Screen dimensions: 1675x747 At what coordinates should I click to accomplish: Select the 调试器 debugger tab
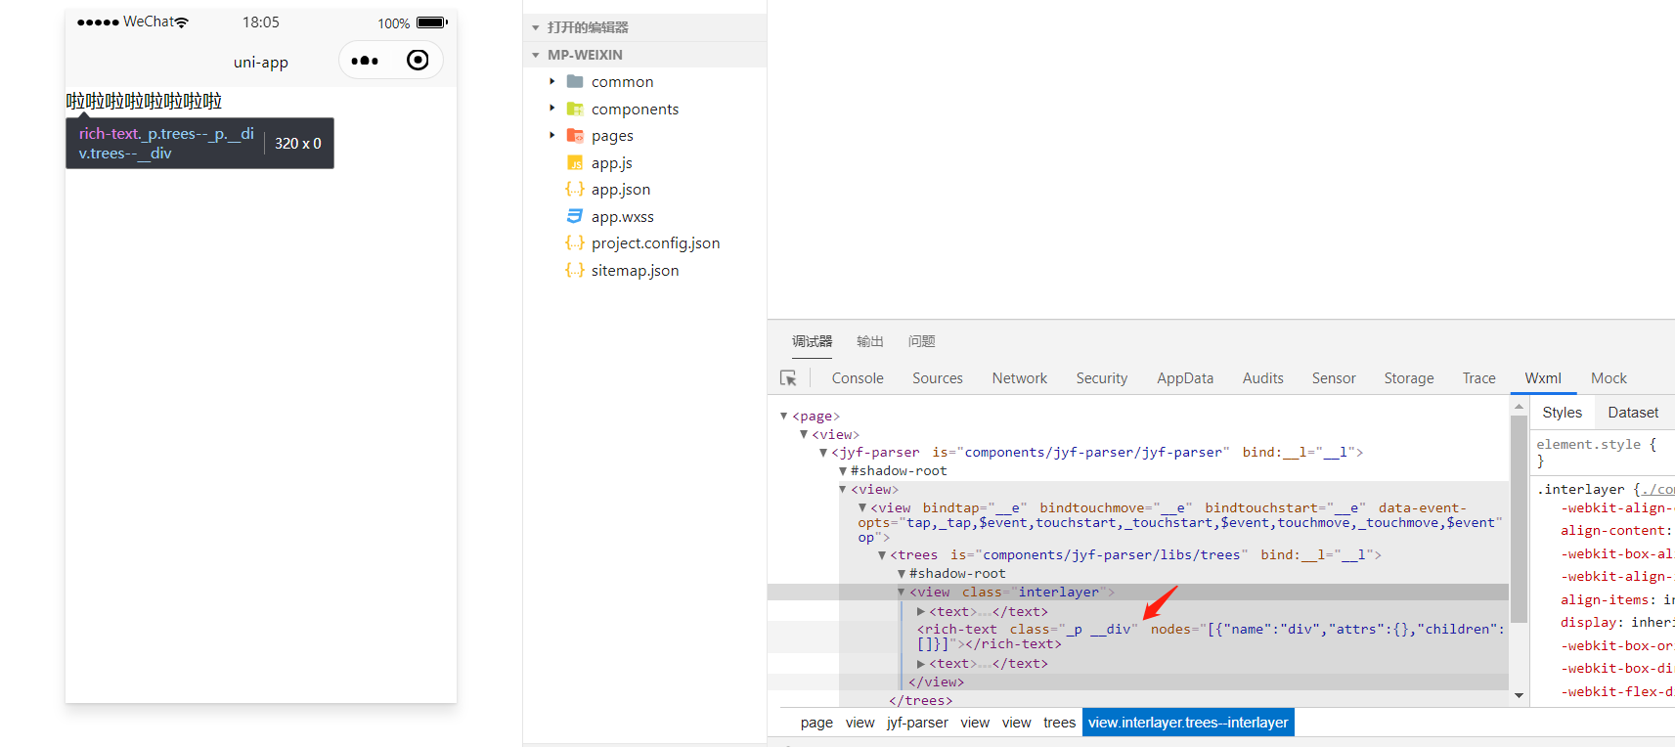813,341
